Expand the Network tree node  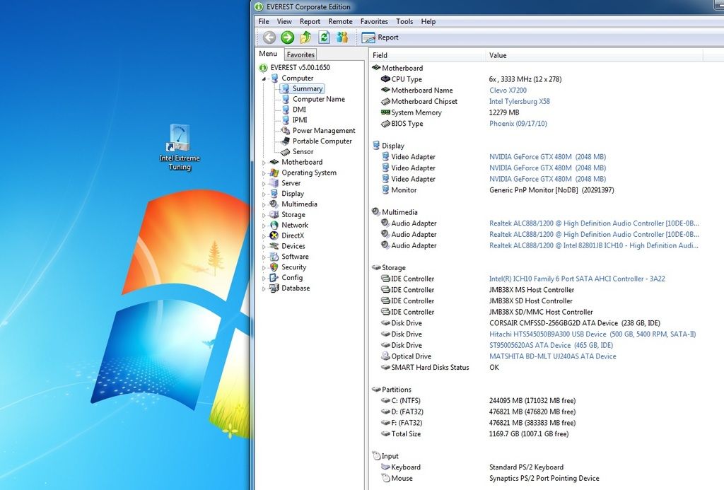point(264,226)
